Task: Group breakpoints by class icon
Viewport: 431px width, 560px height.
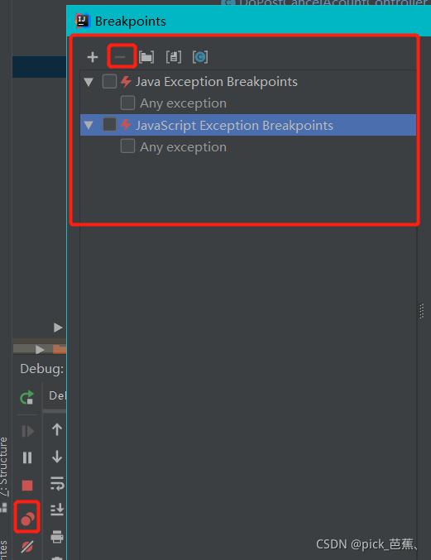Action: (200, 57)
